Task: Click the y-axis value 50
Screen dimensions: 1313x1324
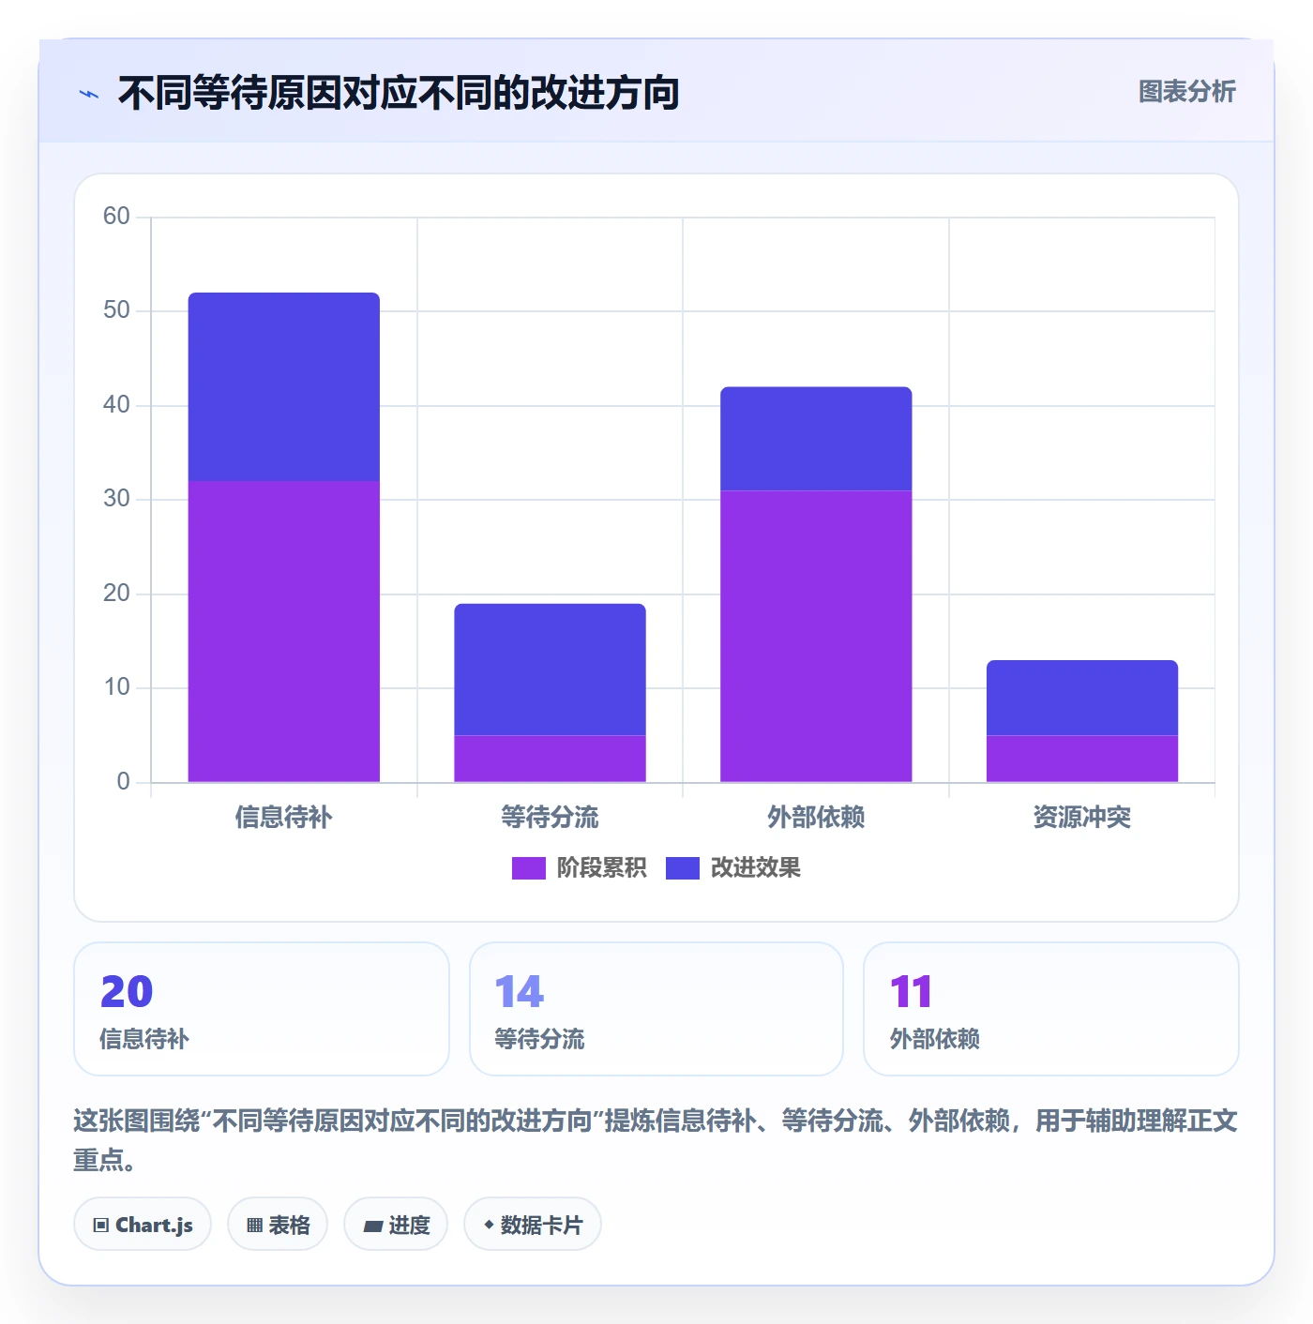Action: [x=116, y=310]
